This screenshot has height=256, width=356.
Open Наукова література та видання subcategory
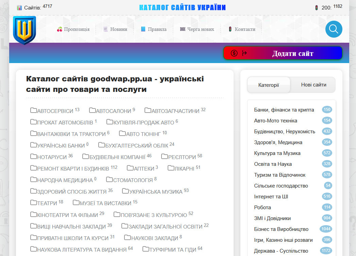tap(82, 250)
